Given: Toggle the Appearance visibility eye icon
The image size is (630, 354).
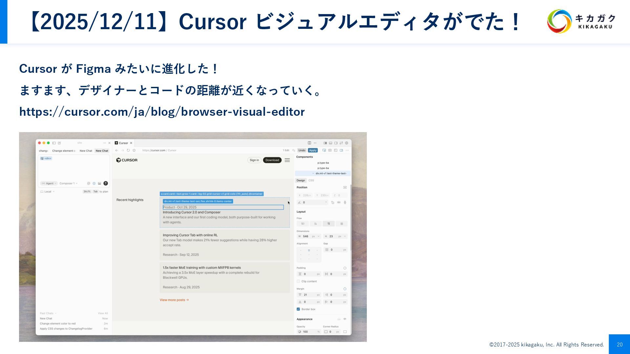Looking at the screenshot, I should click(x=345, y=319).
